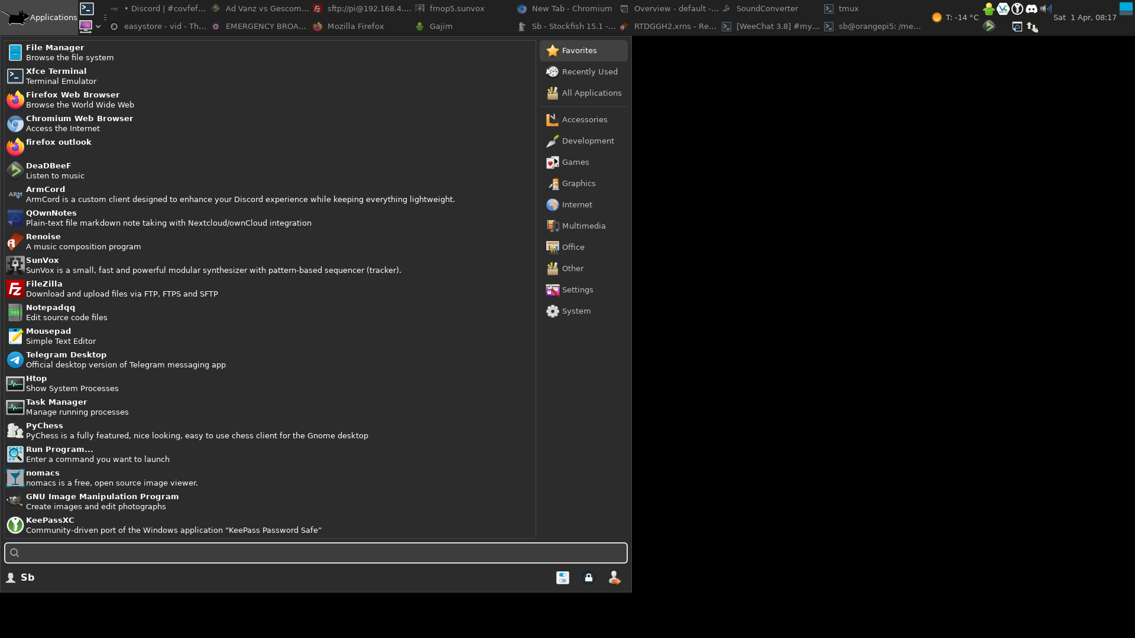Open the Applications whisker menu button
This screenshot has width=1135, height=638.
pyautogui.click(x=39, y=17)
